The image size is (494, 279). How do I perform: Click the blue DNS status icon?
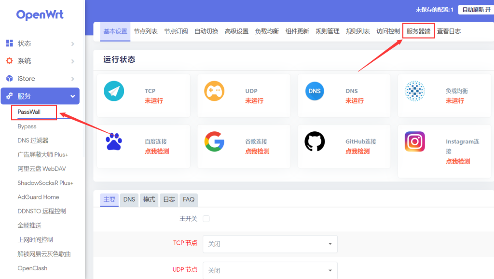[315, 91]
